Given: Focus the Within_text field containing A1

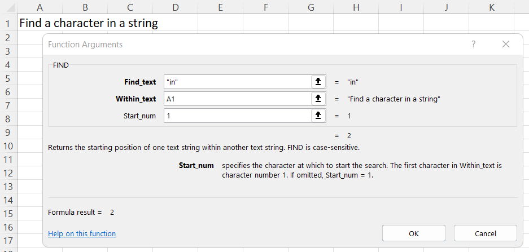Looking at the screenshot, I should [x=237, y=99].
